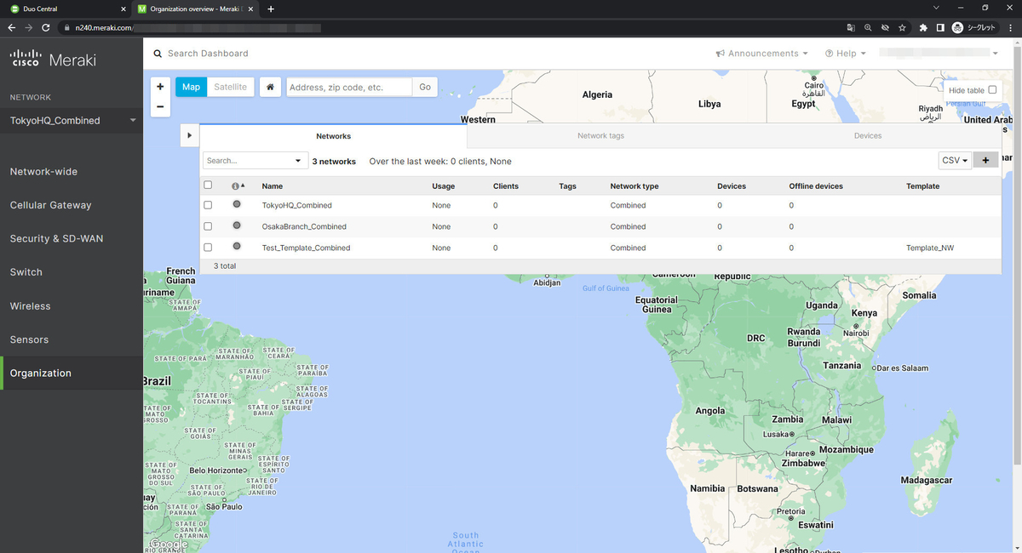Click status circle for Test_Template_Combined

click(237, 247)
